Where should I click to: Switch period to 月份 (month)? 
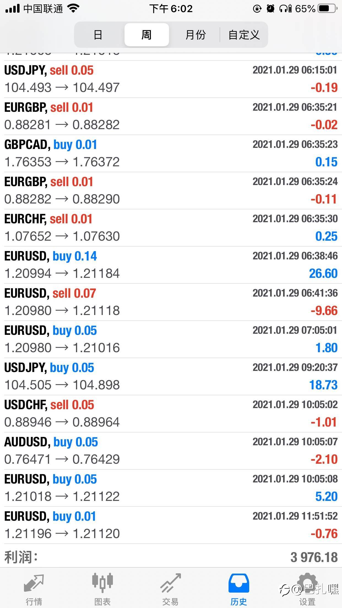coord(195,35)
